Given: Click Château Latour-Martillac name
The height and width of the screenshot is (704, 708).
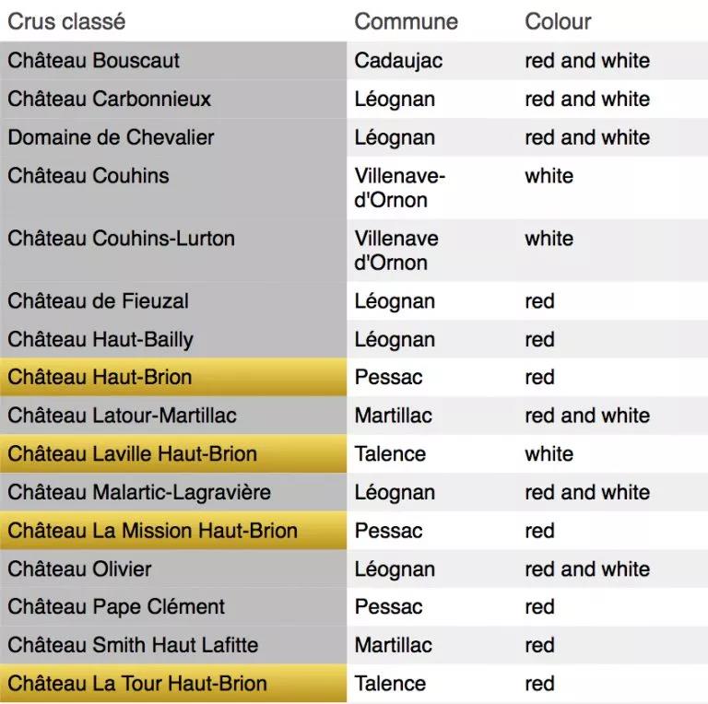Looking at the screenshot, I should (122, 416).
